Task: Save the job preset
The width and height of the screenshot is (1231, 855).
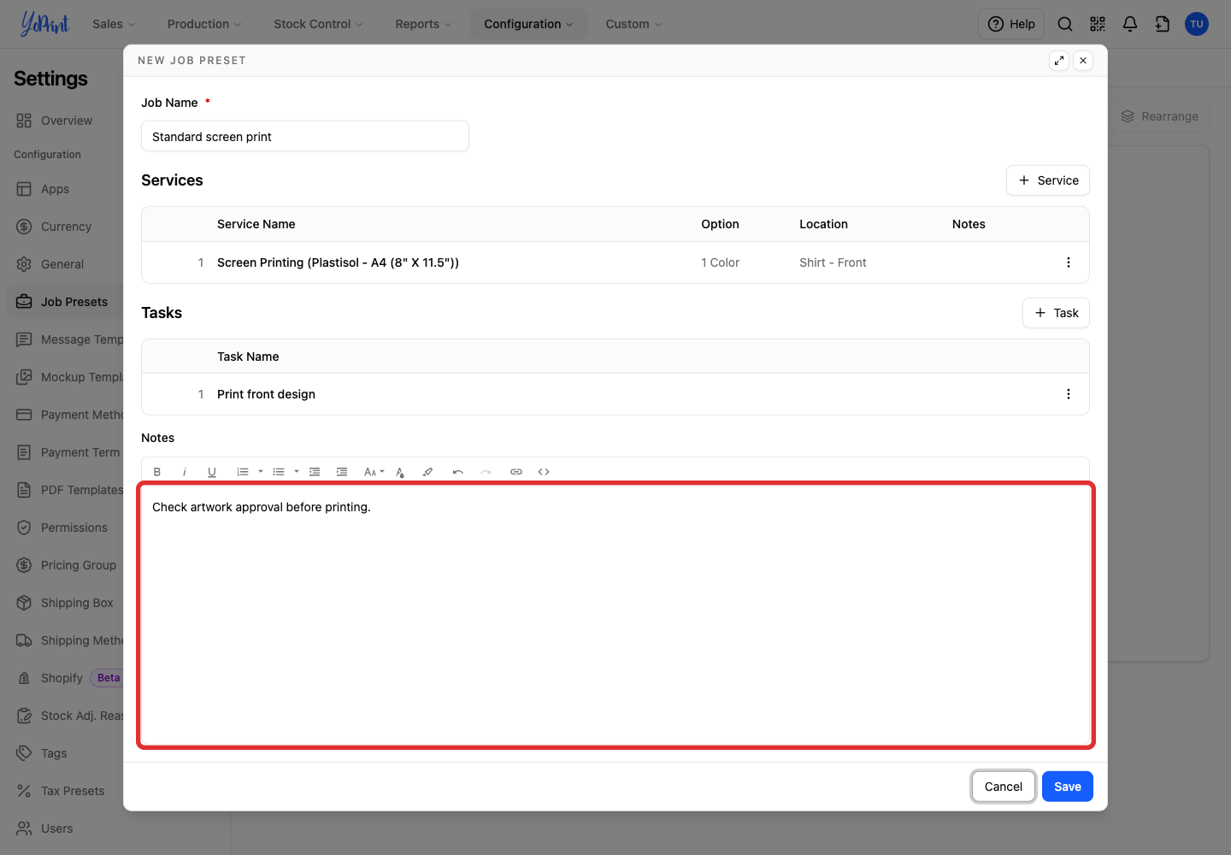Action: tap(1068, 787)
